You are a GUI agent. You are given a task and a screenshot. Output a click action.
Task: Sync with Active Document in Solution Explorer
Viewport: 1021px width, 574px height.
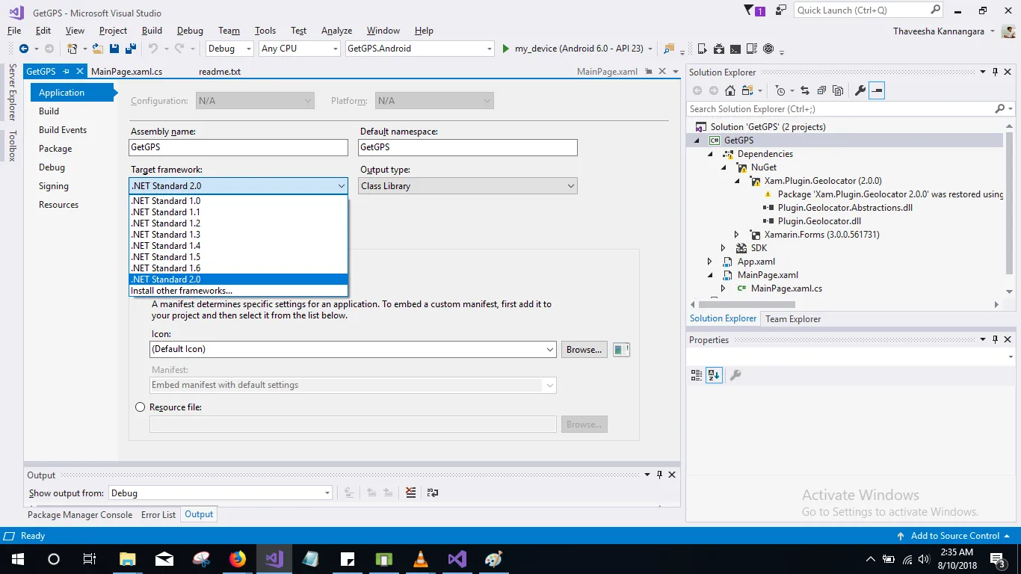click(x=805, y=90)
